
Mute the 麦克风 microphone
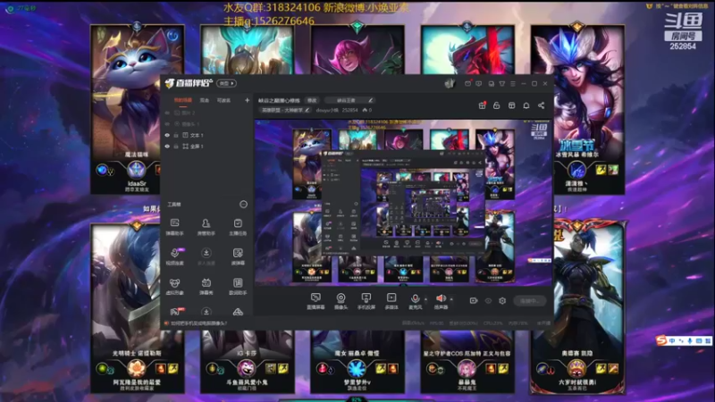pyautogui.click(x=415, y=301)
